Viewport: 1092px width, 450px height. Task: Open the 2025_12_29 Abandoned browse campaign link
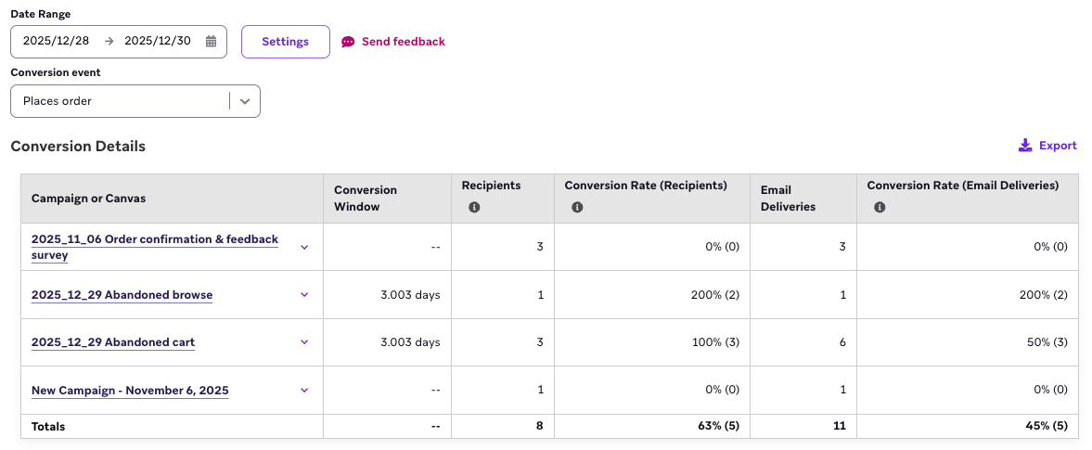tap(122, 295)
